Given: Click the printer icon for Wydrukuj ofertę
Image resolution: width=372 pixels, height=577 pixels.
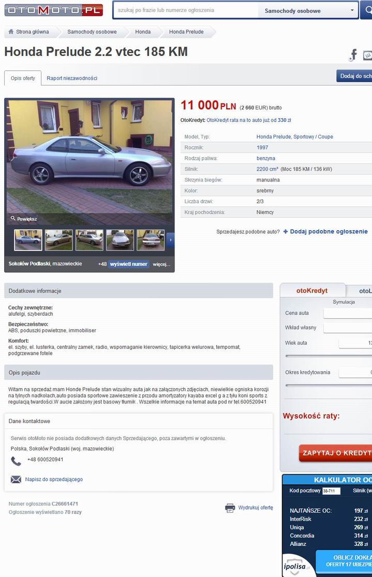Looking at the screenshot, I should [x=230, y=508].
